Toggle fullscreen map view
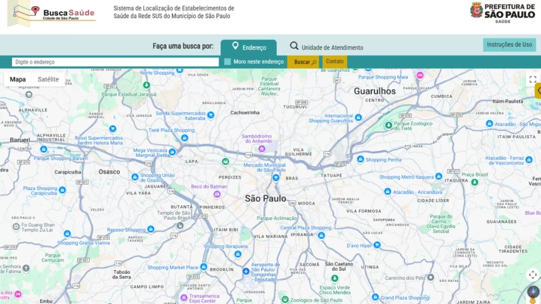The image size is (541, 304). (533, 79)
